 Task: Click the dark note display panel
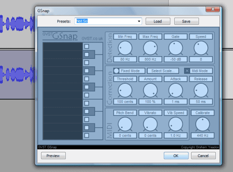click(63, 91)
